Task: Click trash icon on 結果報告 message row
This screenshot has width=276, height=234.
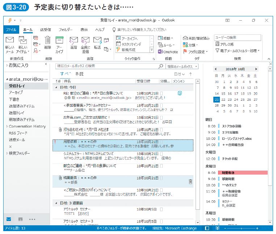Action: (191, 181)
